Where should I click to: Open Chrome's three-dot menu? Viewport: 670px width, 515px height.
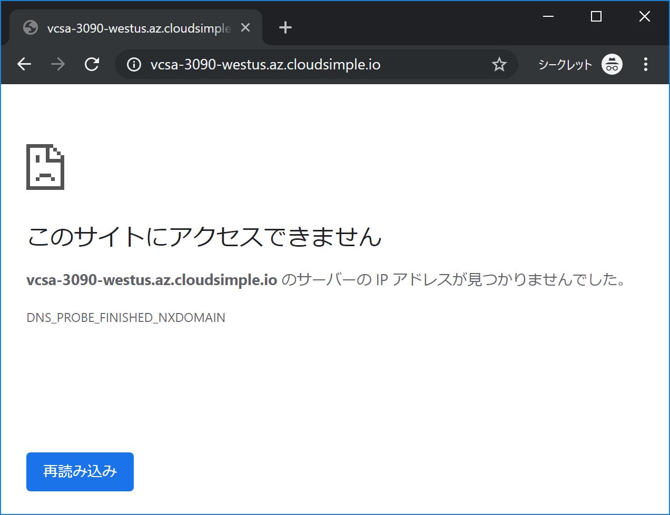pos(646,64)
